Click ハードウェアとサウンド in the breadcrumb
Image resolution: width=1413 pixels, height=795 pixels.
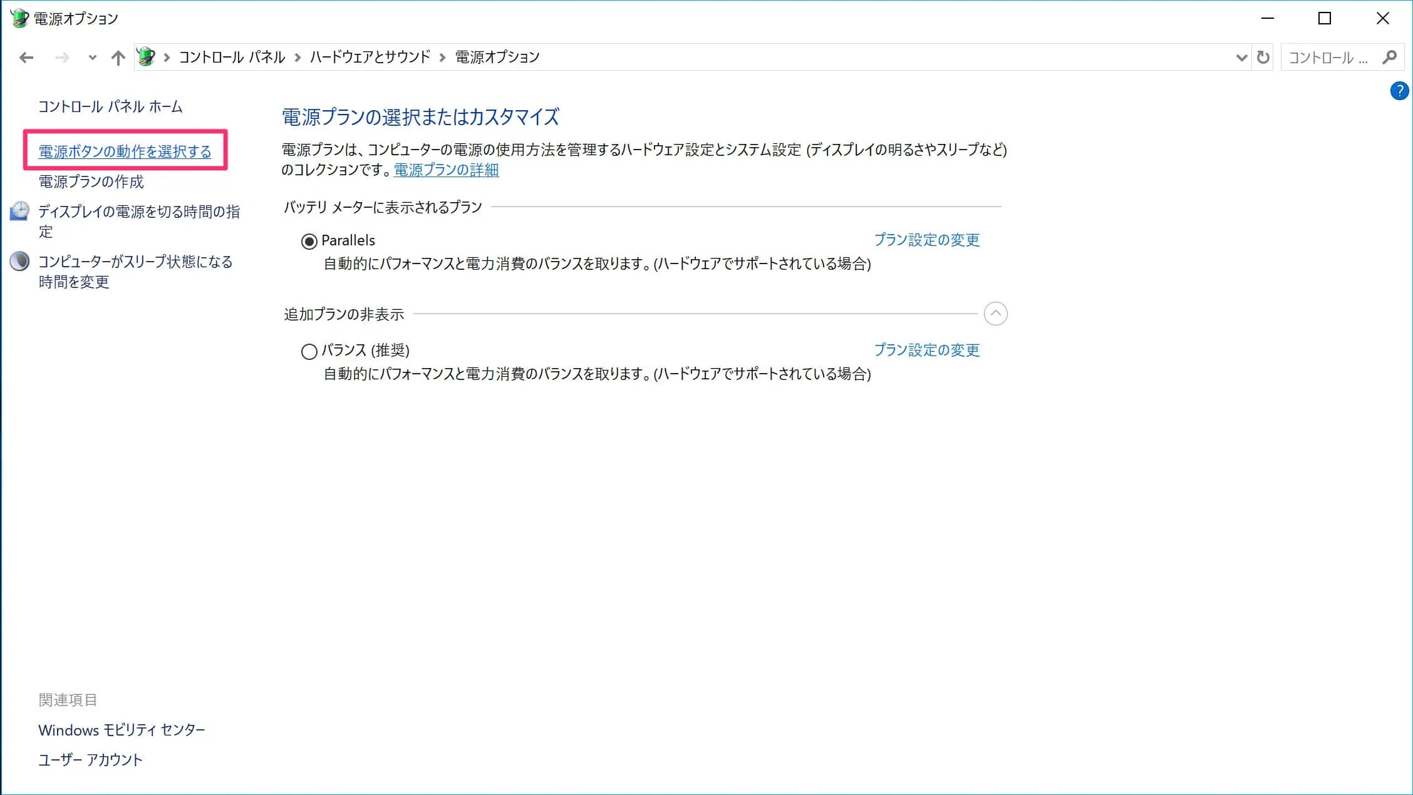(x=370, y=57)
